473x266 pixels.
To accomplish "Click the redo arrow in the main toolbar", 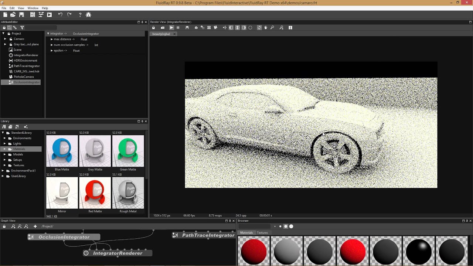I will coord(69,14).
